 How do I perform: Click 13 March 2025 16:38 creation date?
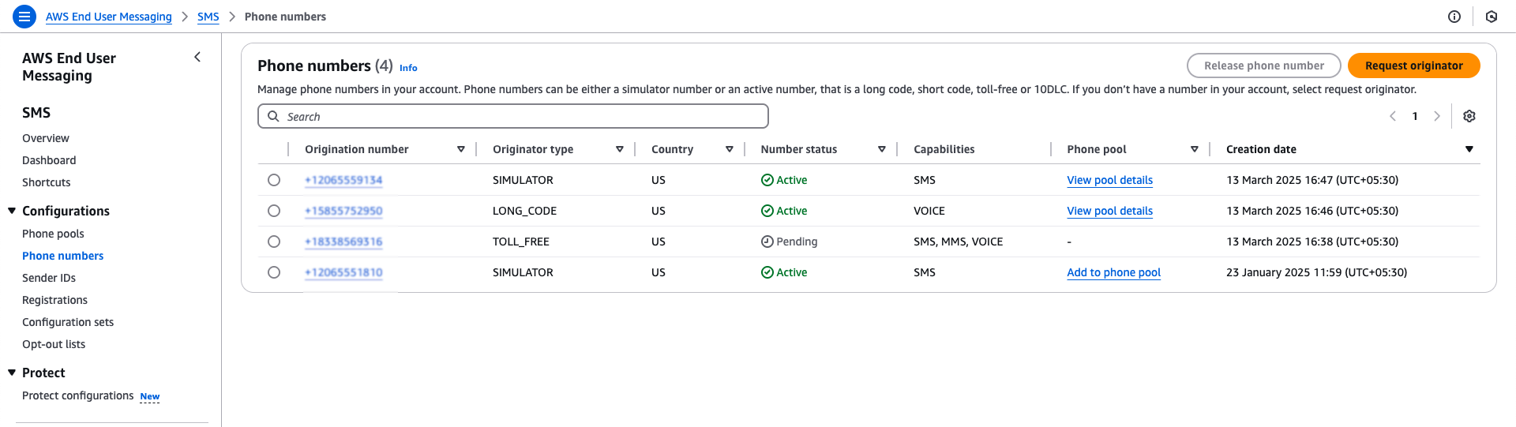1312,242
